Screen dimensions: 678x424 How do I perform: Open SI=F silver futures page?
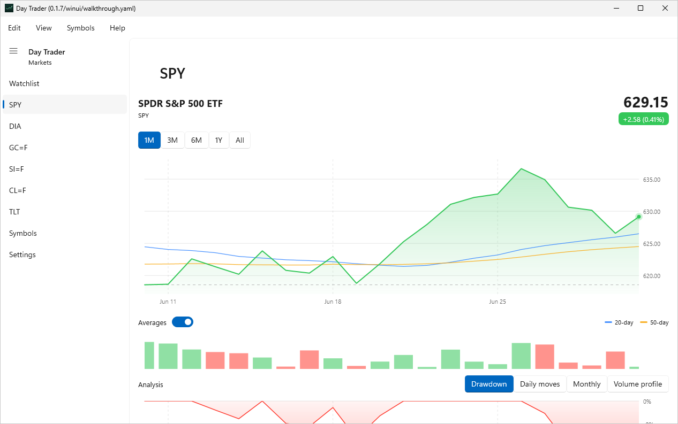click(65, 169)
